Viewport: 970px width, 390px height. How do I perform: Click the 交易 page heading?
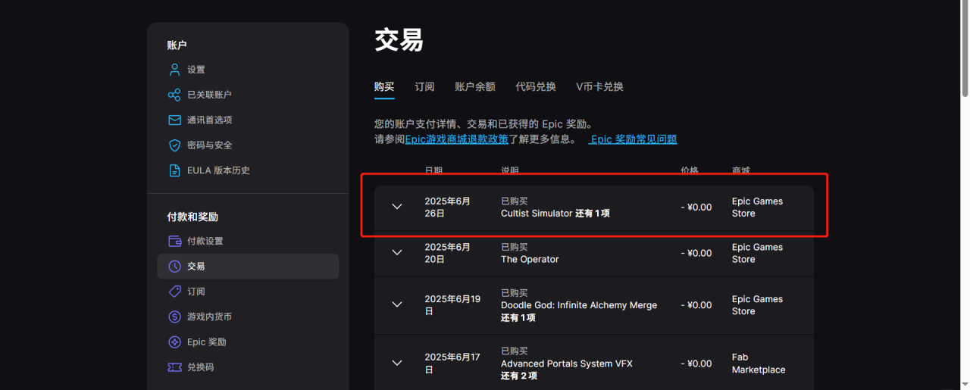point(399,39)
